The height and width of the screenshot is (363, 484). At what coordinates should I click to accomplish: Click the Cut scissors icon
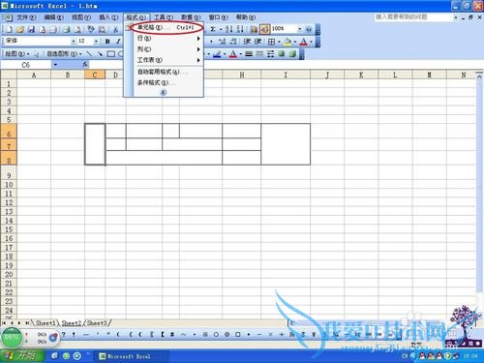pos(115,29)
